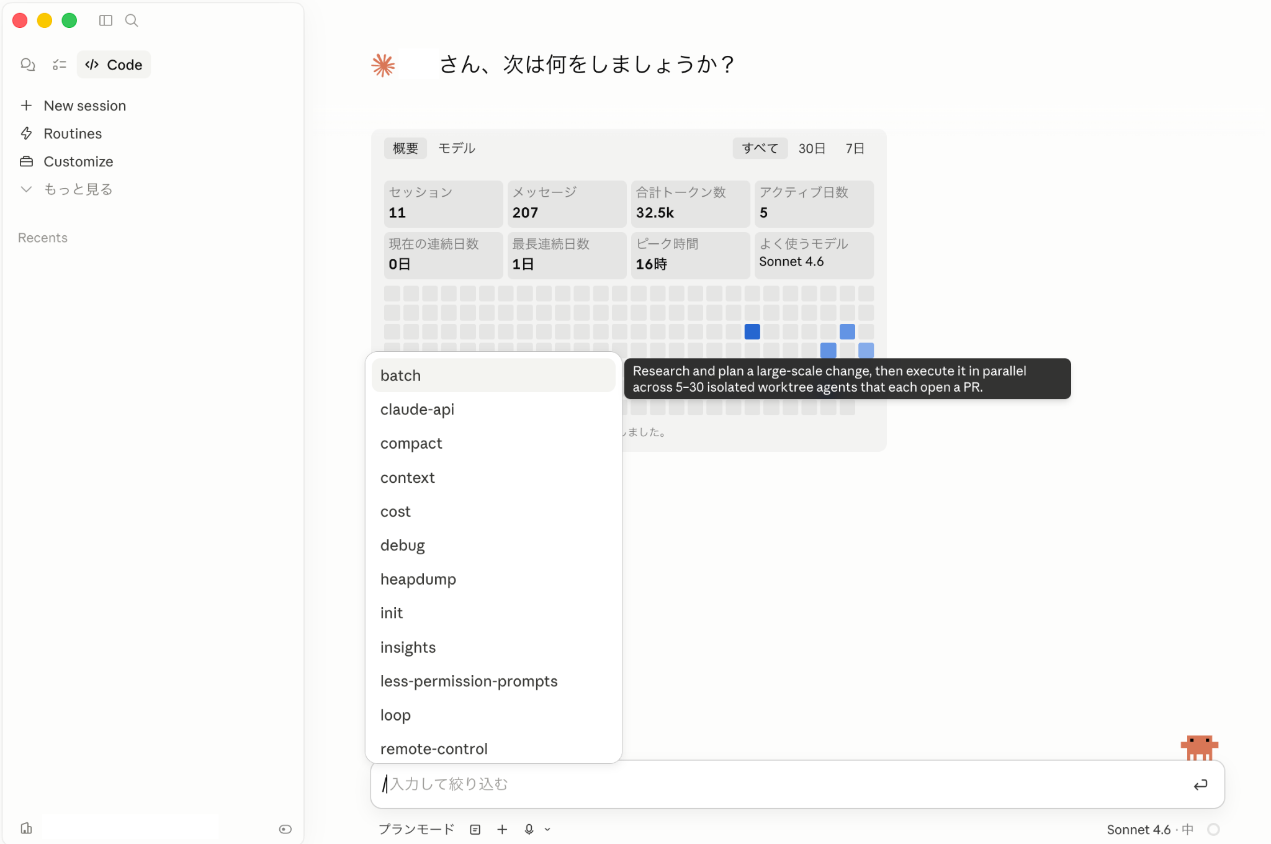Start a New session
Screen dimensions: 1271x844
click(84, 105)
